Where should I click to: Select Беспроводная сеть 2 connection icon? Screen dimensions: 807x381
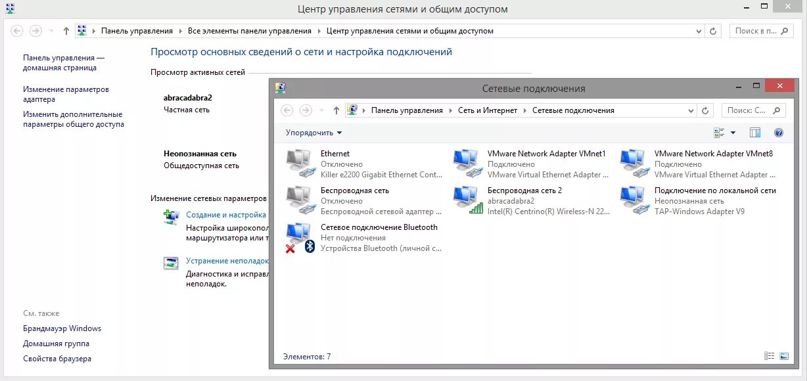point(469,201)
